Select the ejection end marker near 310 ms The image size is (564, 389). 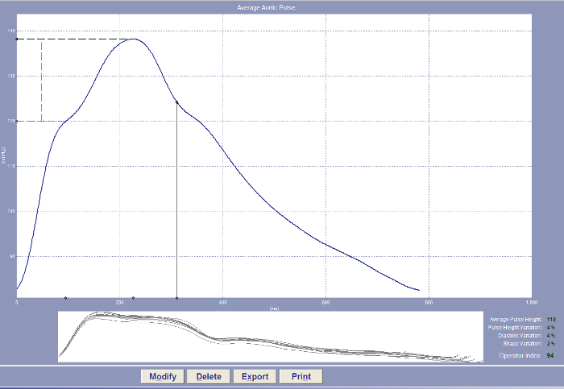176,298
